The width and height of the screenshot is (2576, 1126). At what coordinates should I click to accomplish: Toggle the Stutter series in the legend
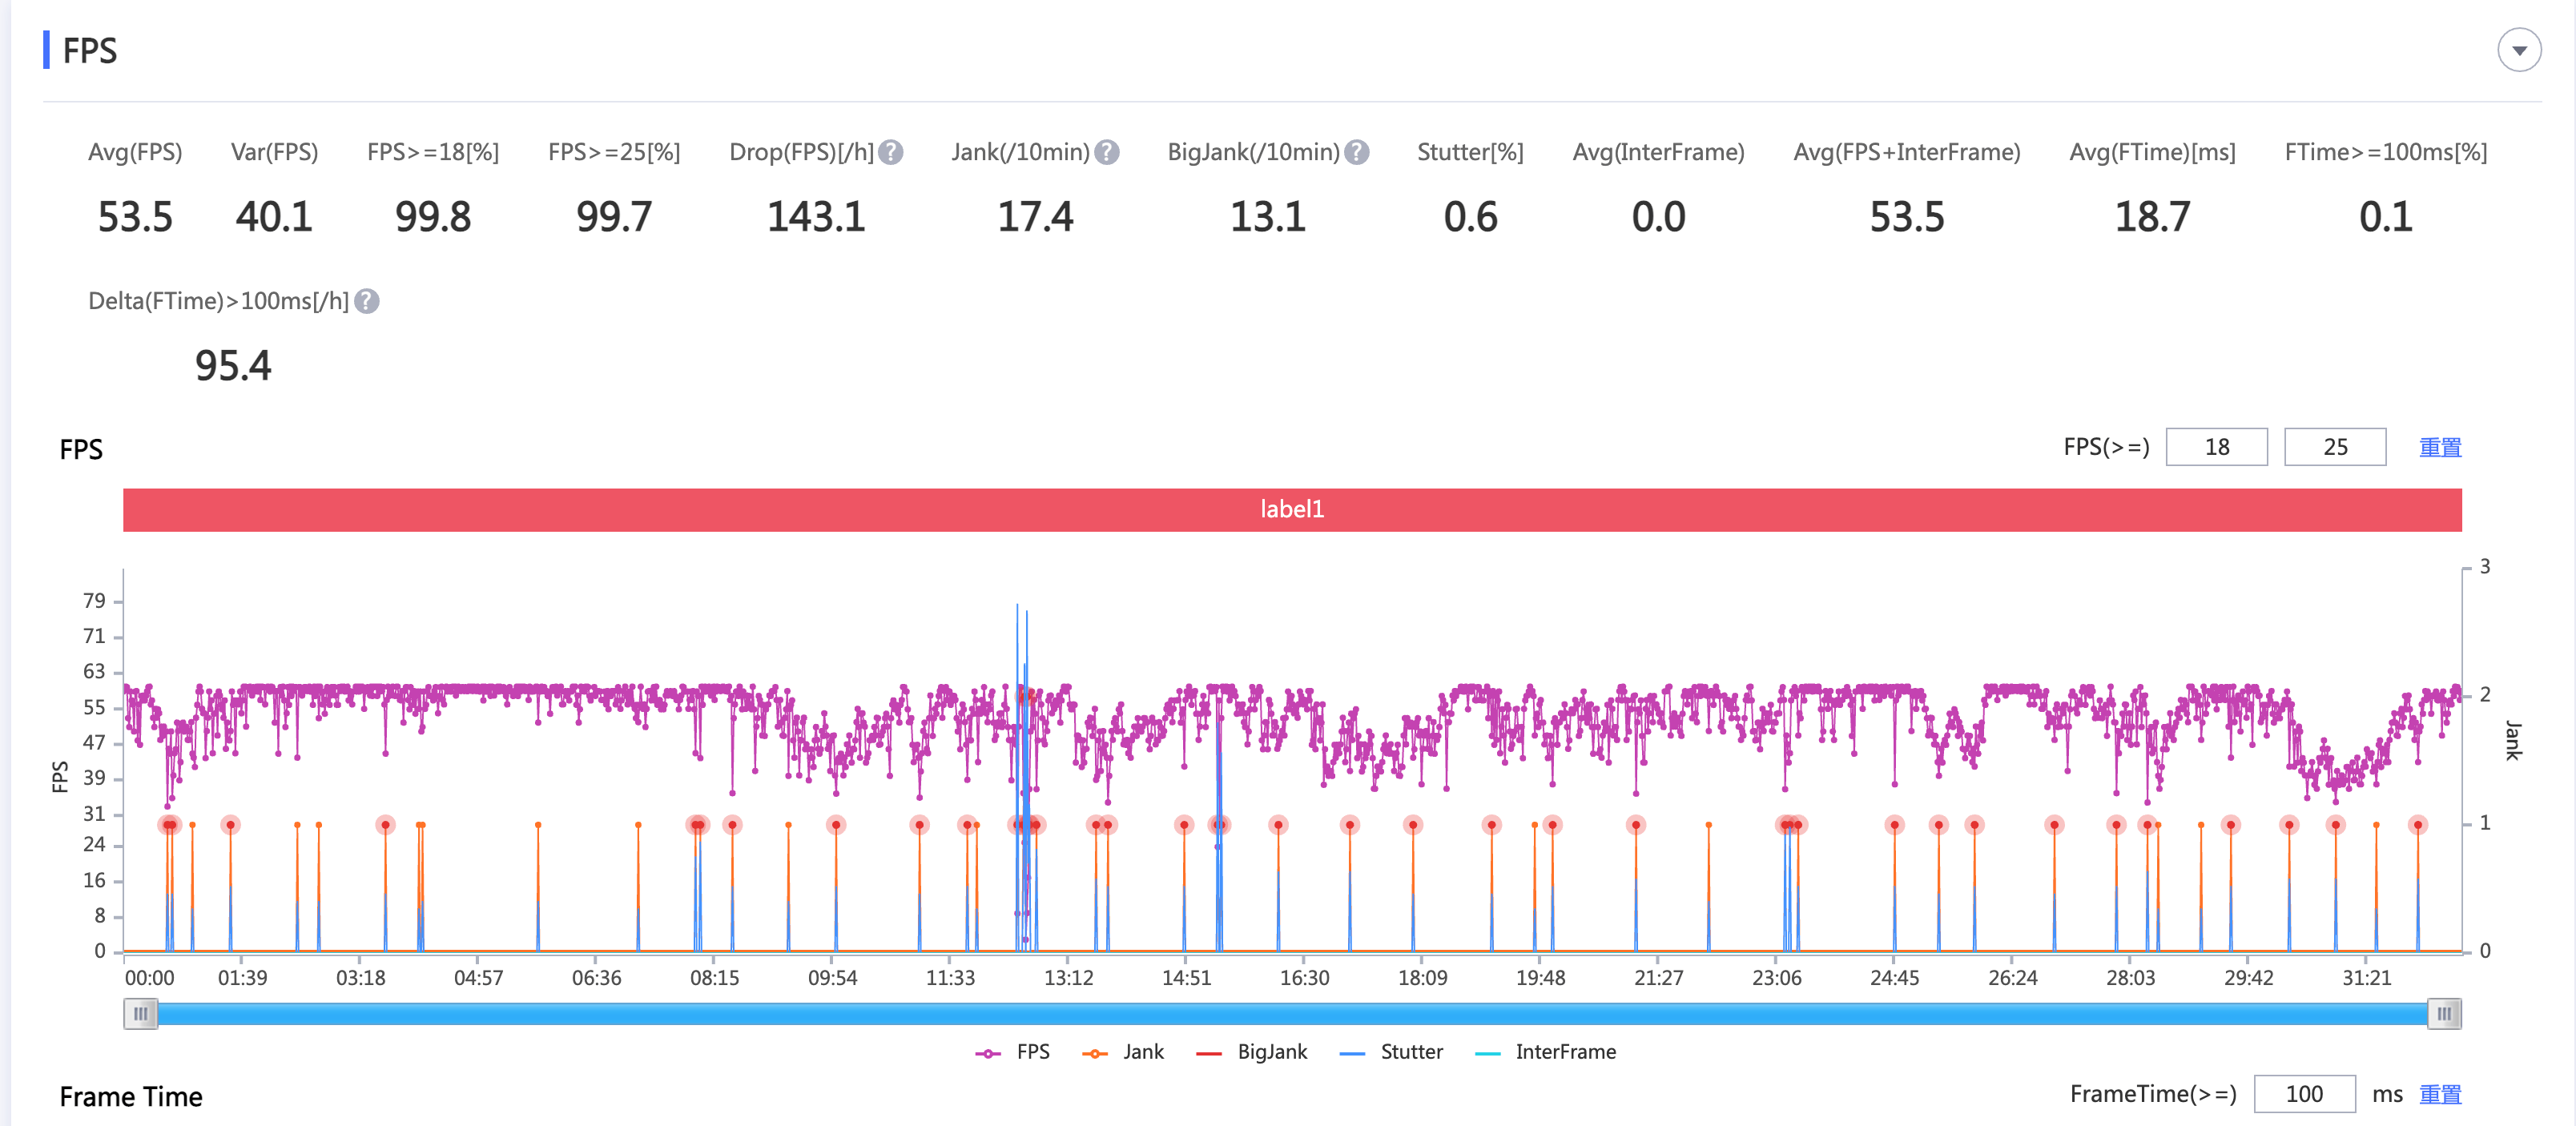click(1391, 1052)
